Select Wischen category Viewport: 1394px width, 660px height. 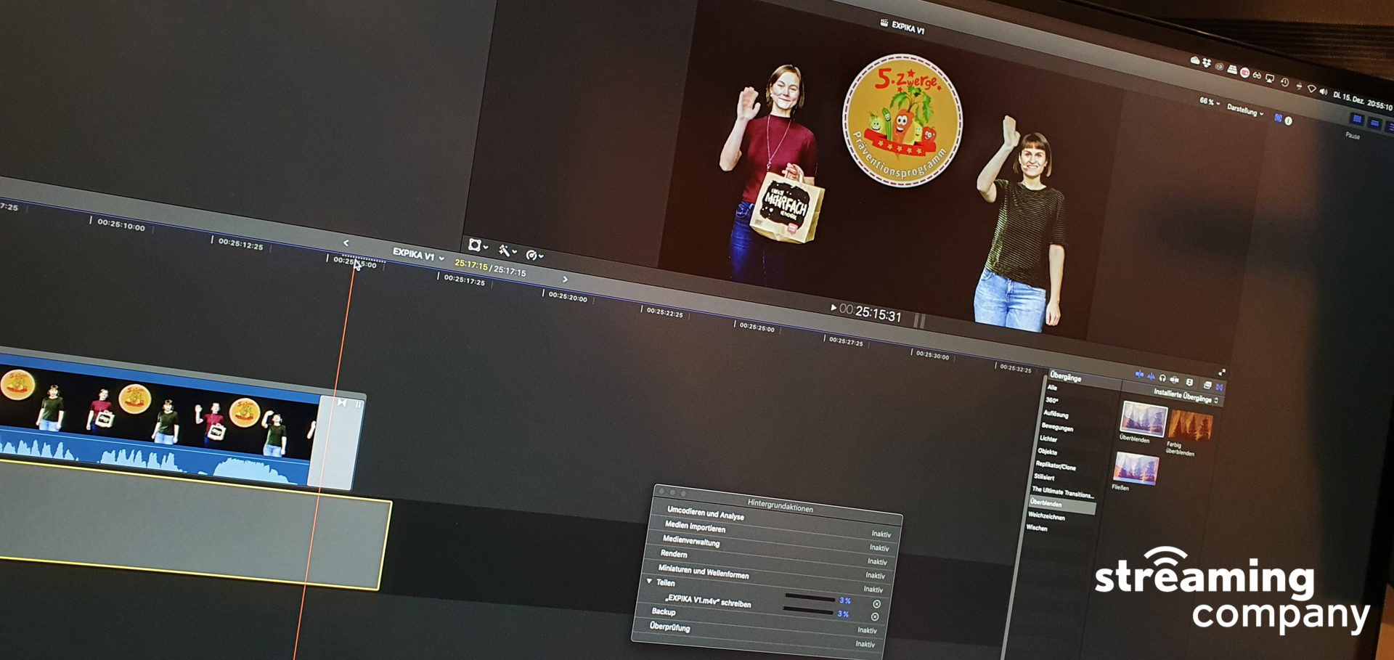point(1037,528)
